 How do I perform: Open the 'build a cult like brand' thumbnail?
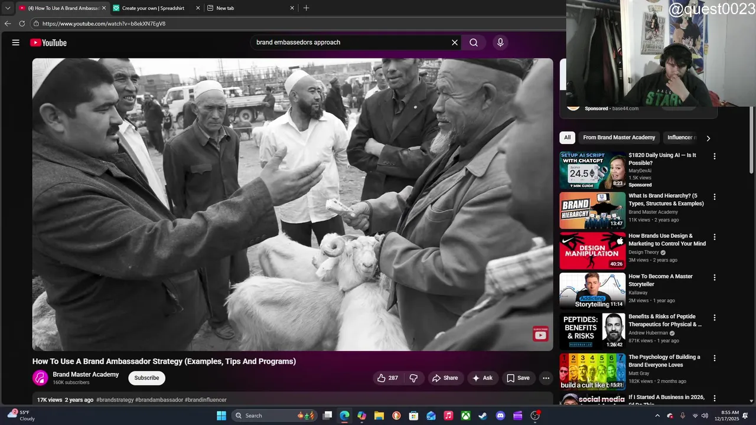click(592, 372)
